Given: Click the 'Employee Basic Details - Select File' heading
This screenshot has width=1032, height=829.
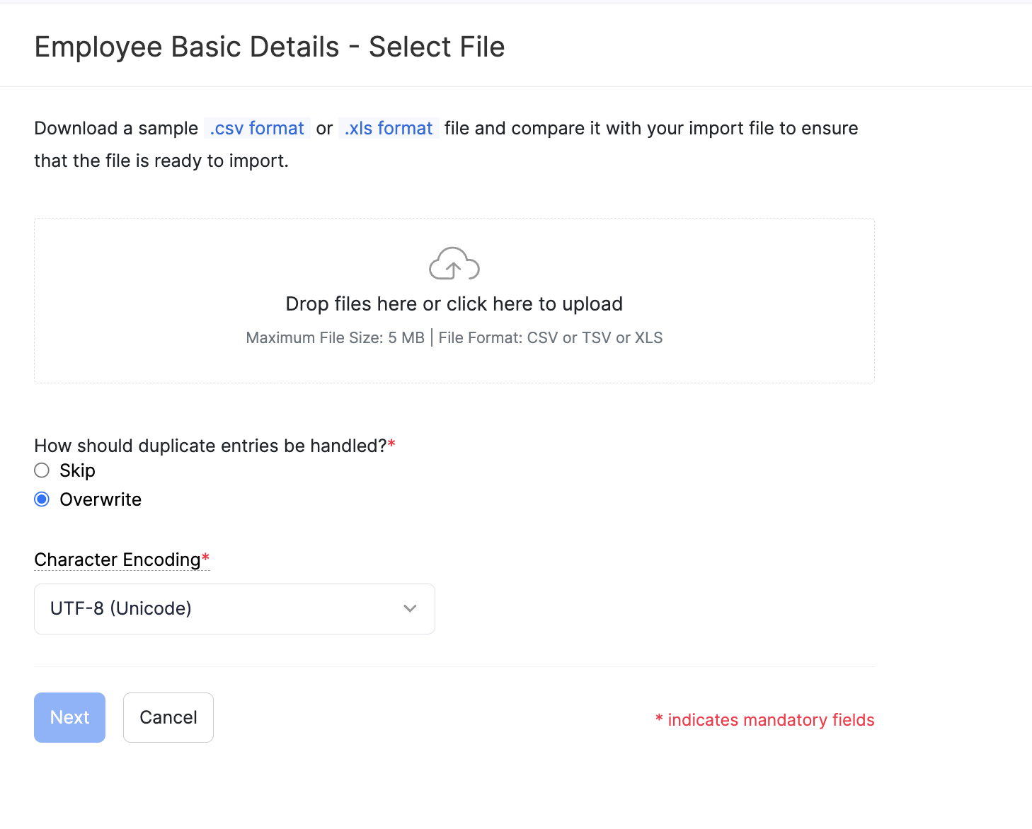Looking at the screenshot, I should [x=269, y=47].
